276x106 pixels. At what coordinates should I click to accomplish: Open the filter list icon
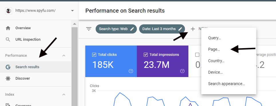[x=89, y=29]
